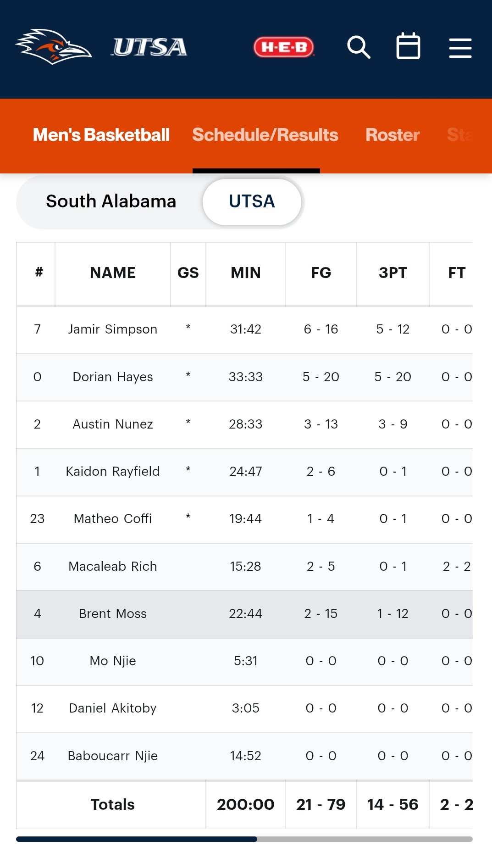The image size is (492, 858).
Task: Select Dorian Hayes player name
Action: click(113, 377)
